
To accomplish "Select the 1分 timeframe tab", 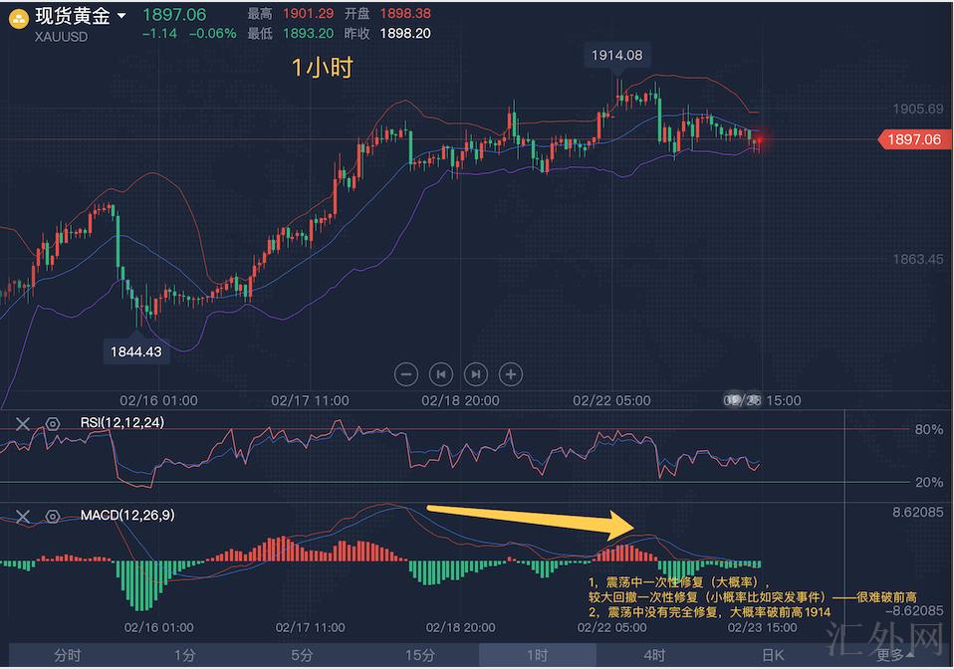I will (x=184, y=655).
